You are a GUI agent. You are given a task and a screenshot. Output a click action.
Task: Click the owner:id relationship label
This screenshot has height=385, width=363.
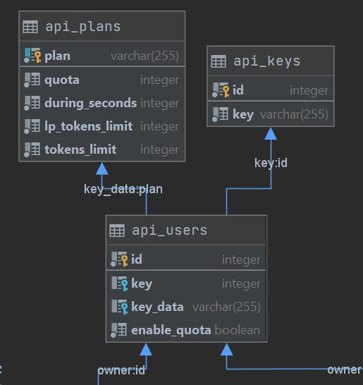click(x=121, y=370)
